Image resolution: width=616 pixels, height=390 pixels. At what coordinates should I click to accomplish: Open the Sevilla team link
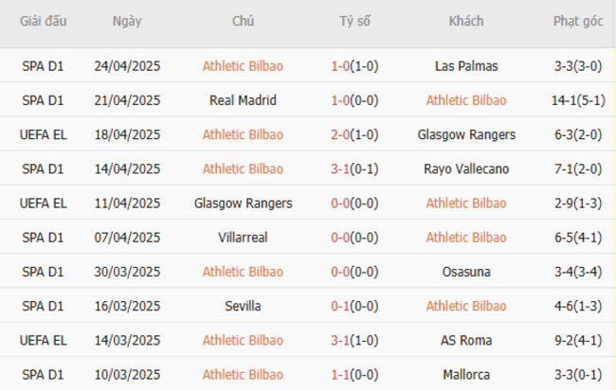point(243,306)
